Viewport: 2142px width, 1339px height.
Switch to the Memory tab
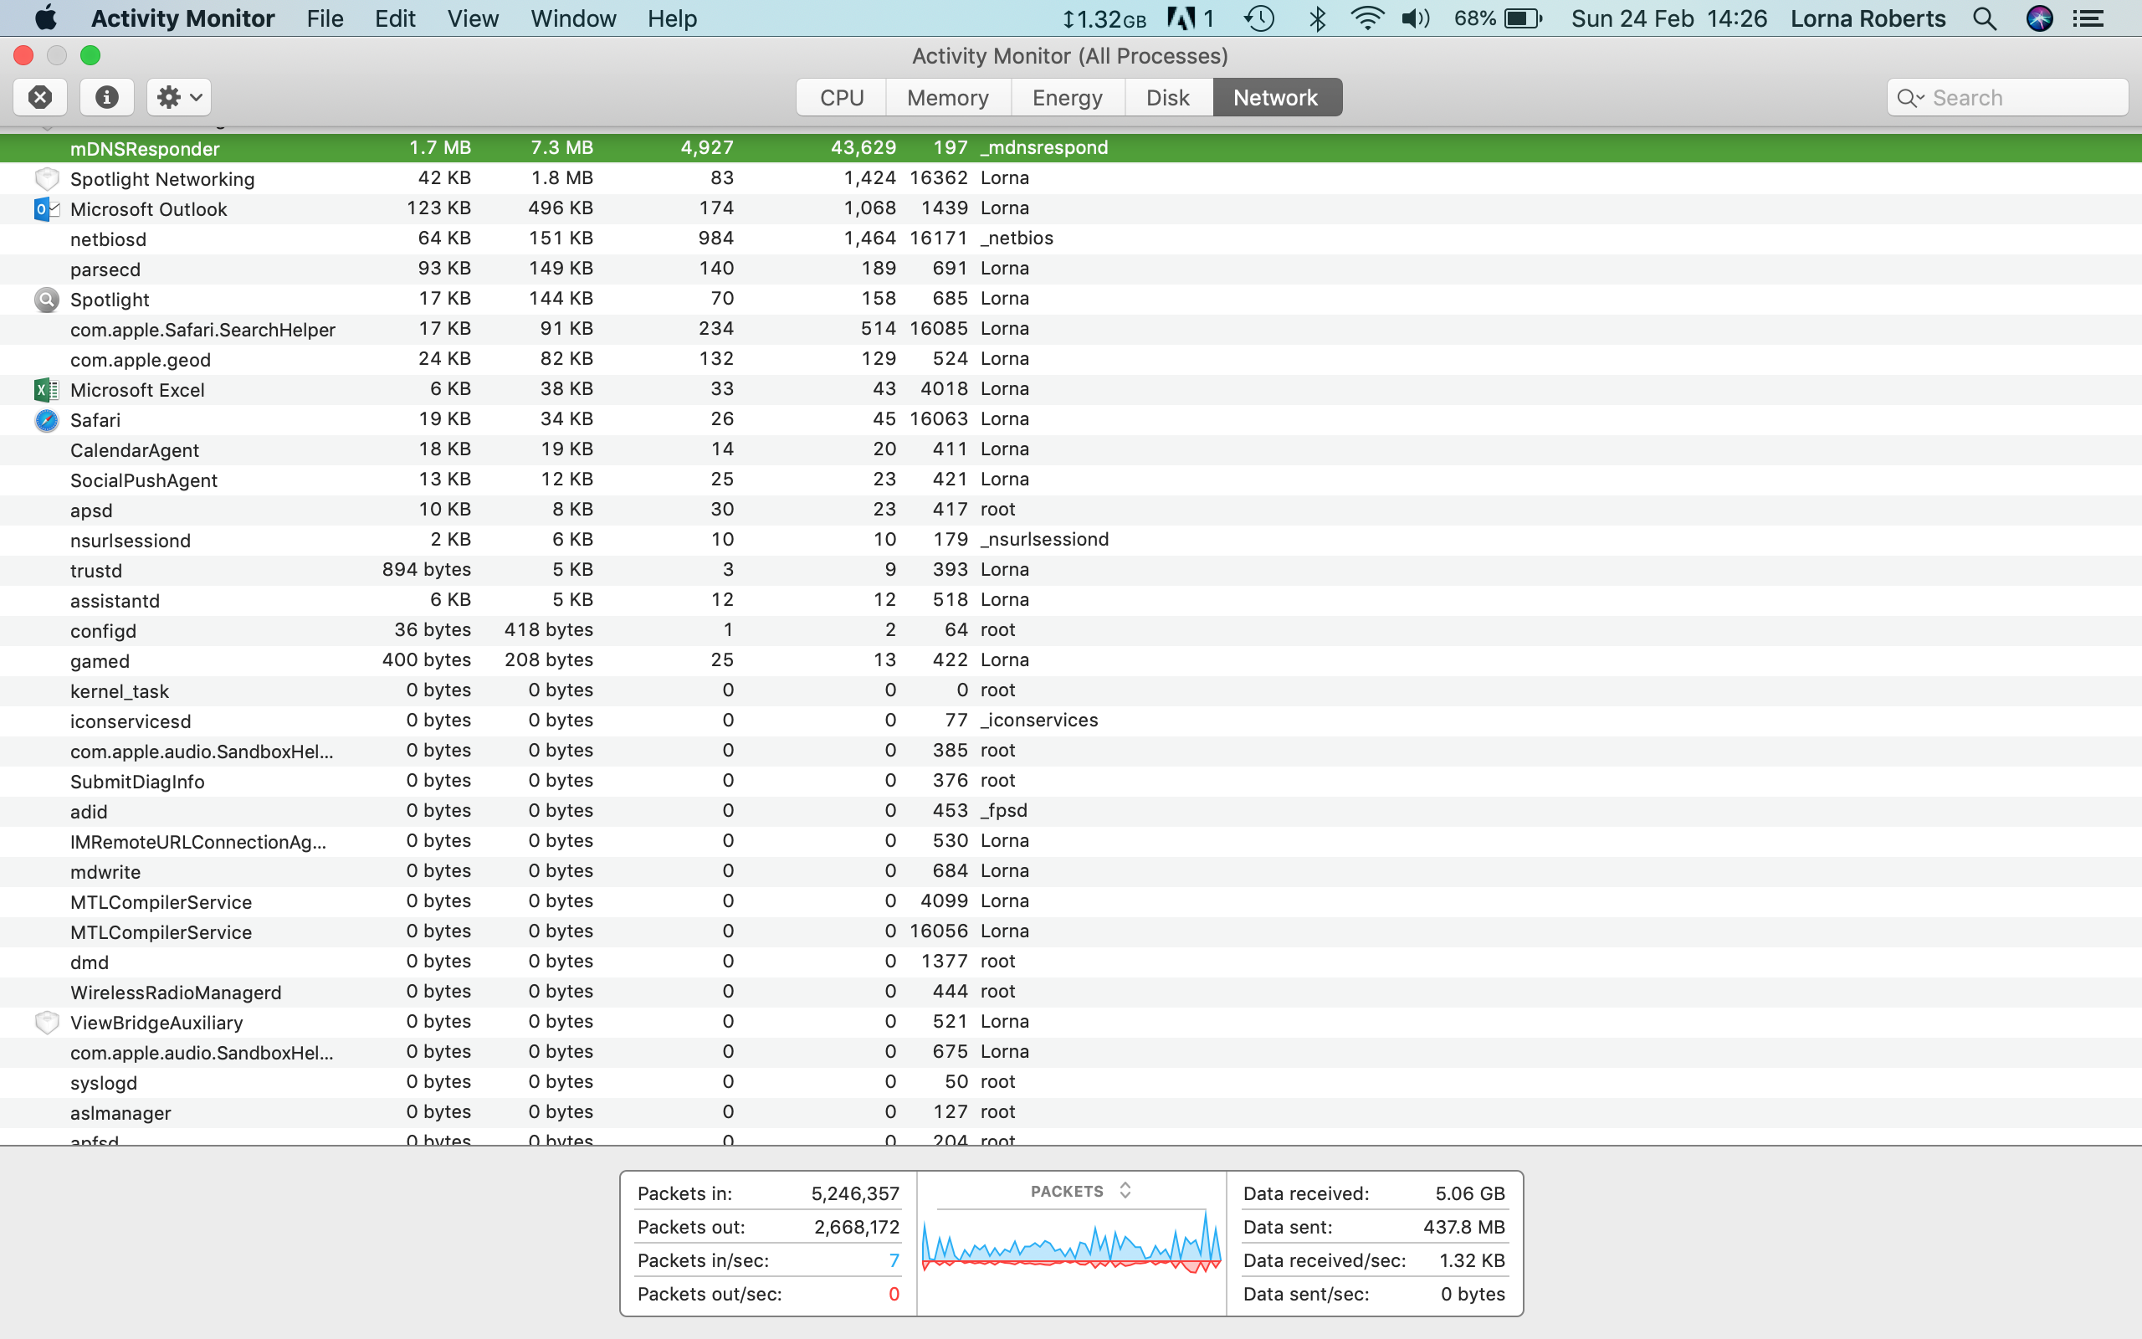tap(947, 97)
